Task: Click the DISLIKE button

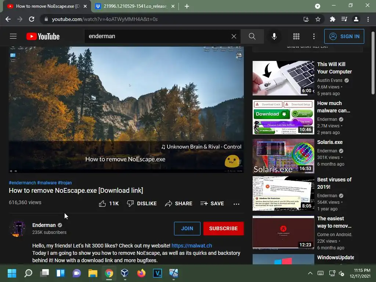Action: (142, 203)
